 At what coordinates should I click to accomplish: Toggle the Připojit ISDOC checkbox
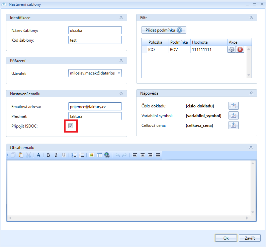click(x=71, y=126)
